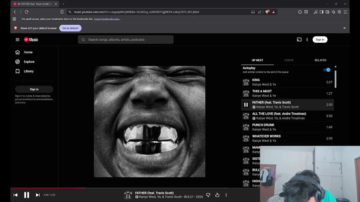Image resolution: width=360 pixels, height=202 pixels.
Task: Click the sidebar Sign in button
Action: coord(34,89)
